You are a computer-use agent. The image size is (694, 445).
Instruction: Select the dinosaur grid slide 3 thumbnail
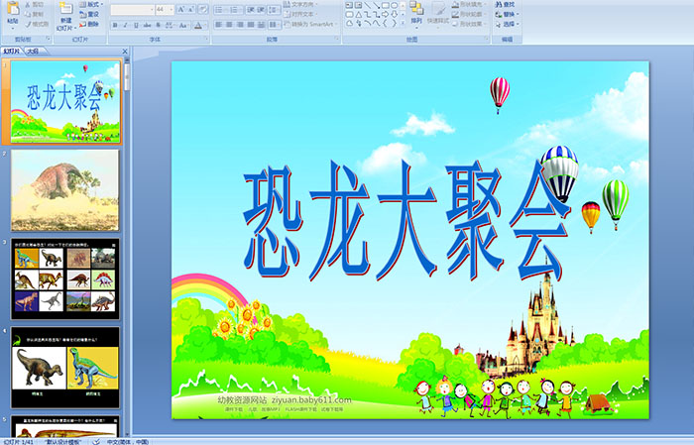click(65, 278)
